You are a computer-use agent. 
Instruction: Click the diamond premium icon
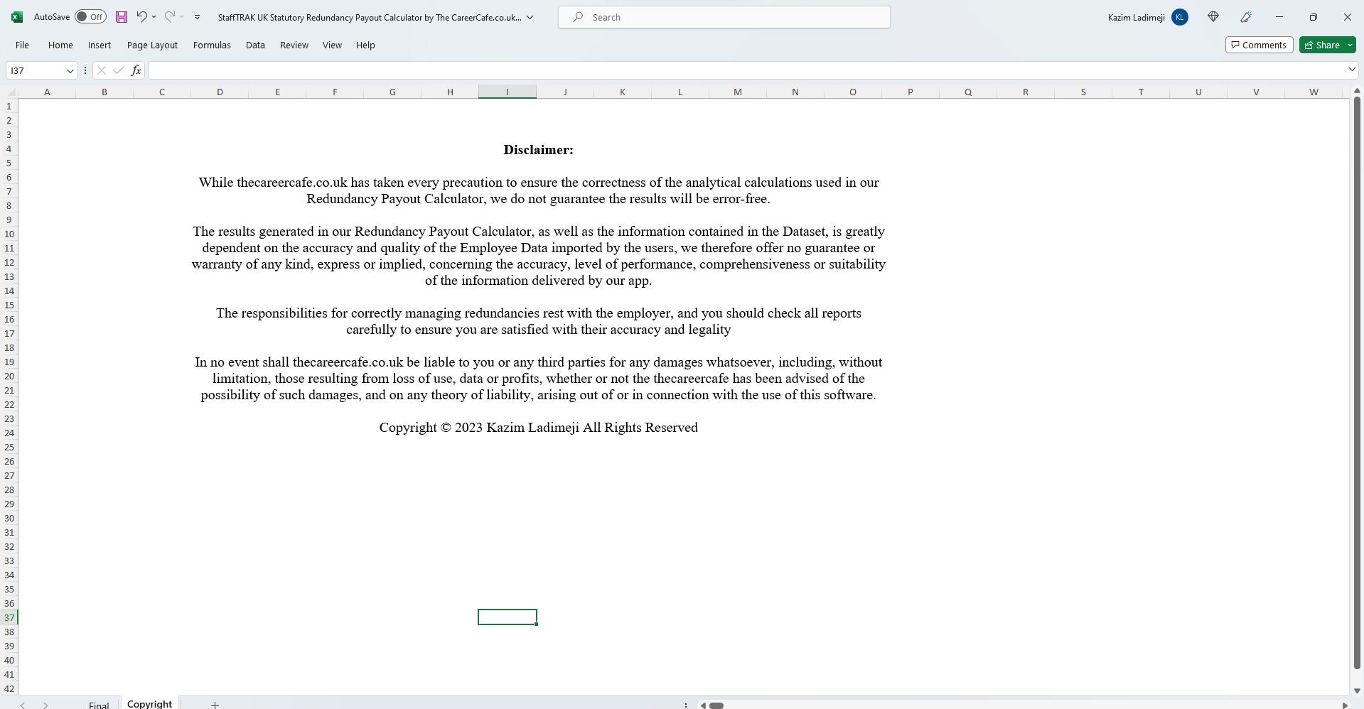[x=1213, y=16]
